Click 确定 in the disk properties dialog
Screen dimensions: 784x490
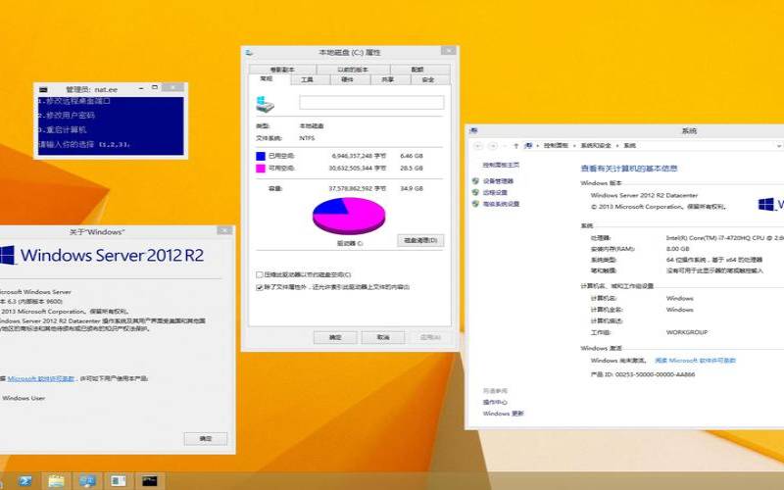click(x=335, y=337)
